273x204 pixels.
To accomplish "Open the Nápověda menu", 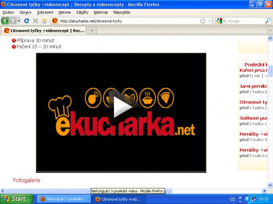I will pos(122,12).
